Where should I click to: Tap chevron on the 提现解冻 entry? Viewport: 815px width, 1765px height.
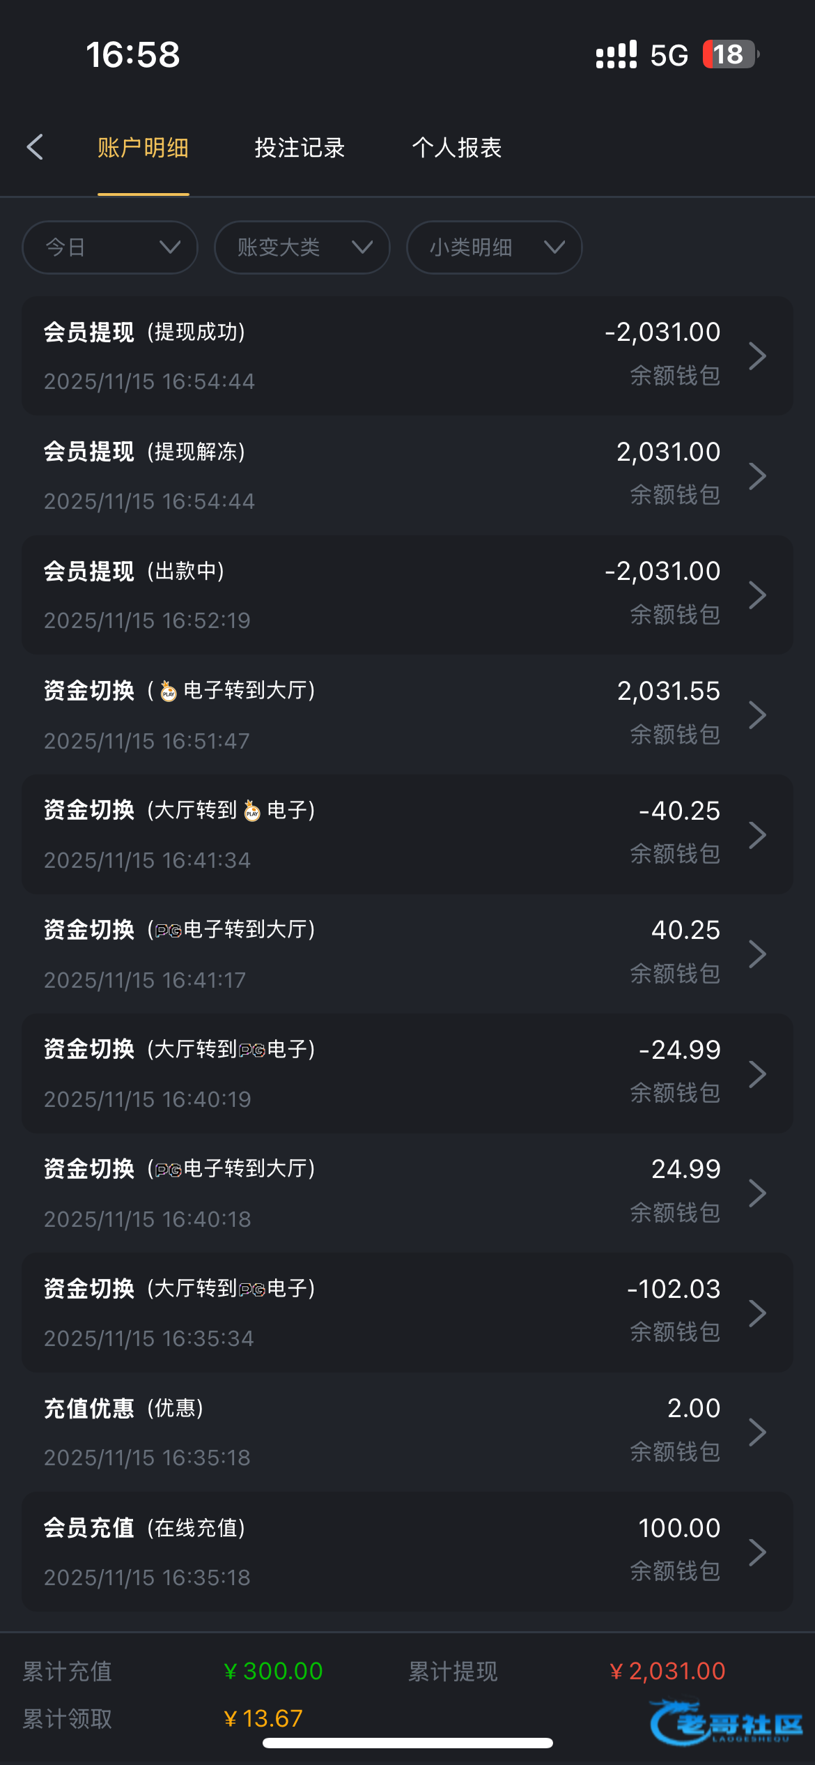point(757,476)
